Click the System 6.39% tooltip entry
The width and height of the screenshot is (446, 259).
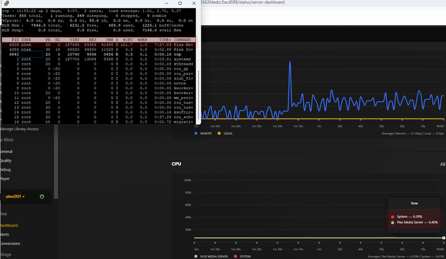coord(407,216)
